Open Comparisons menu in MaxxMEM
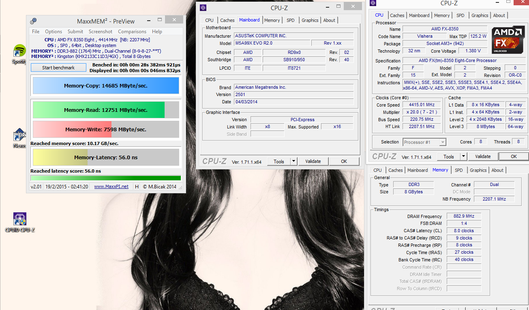The width and height of the screenshot is (529, 310). point(132,31)
